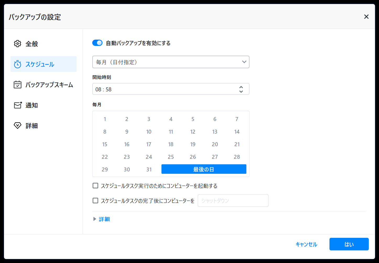
Task: Check スケジュールタスクの完了後にコンピューターを option
Action: (95, 201)
